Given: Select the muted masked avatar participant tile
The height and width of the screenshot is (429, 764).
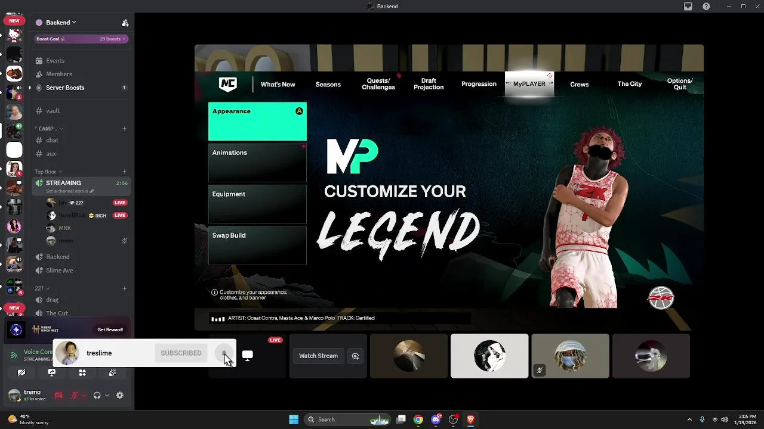Looking at the screenshot, I should (x=570, y=356).
